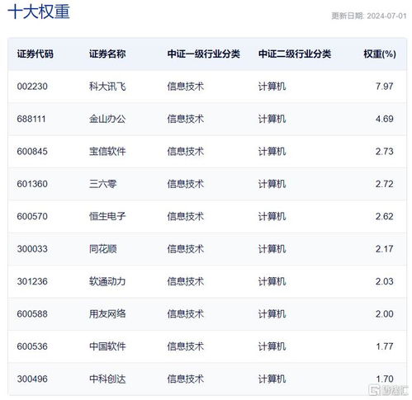This screenshot has width=412, height=400.
Task: Click weight value 2.73
Action: [x=385, y=151]
